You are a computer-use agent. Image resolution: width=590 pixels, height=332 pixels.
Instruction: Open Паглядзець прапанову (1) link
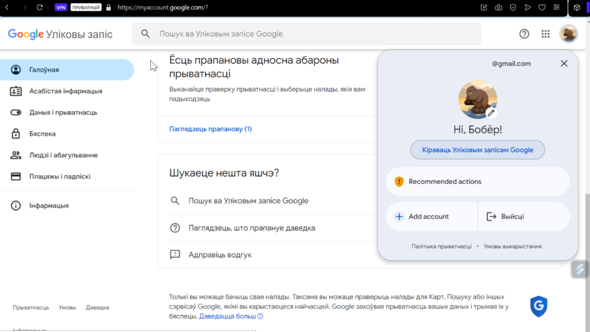click(x=210, y=129)
